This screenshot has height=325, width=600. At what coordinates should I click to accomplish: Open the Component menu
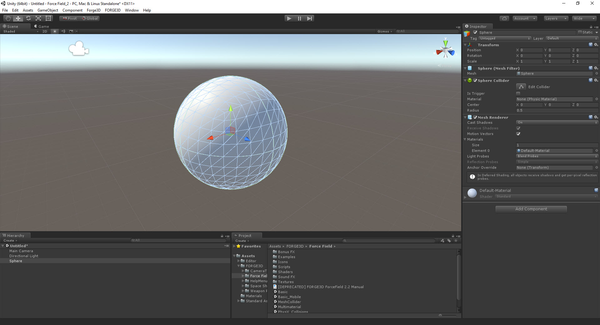pyautogui.click(x=72, y=10)
